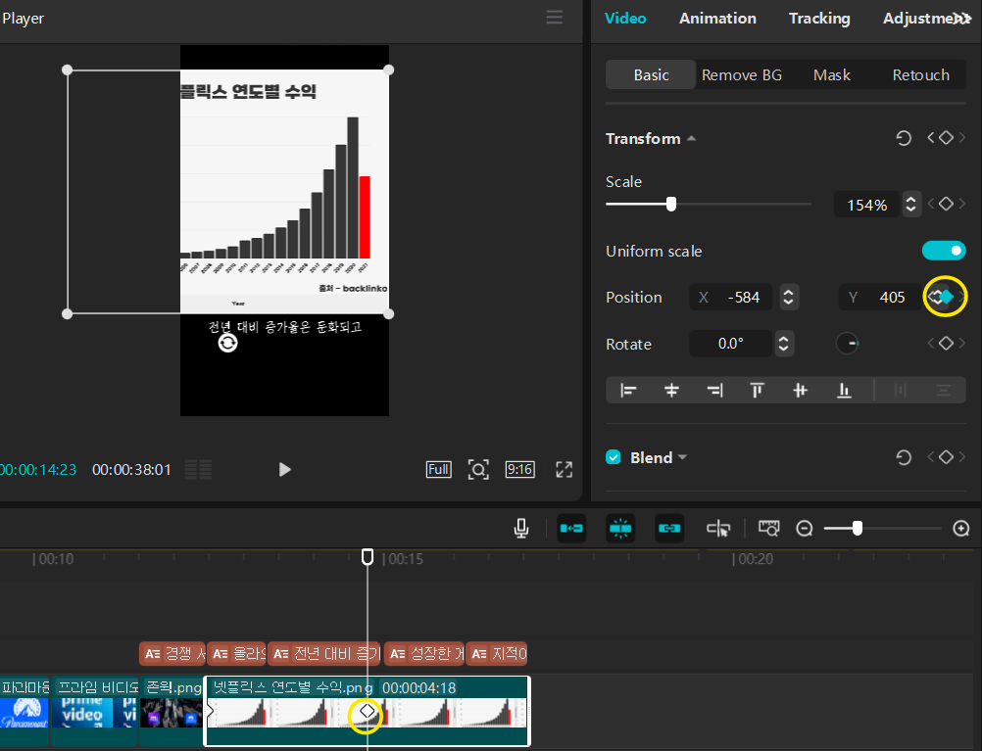Zoom out the timeline with the minus icon
The image size is (982, 751).
805,529
